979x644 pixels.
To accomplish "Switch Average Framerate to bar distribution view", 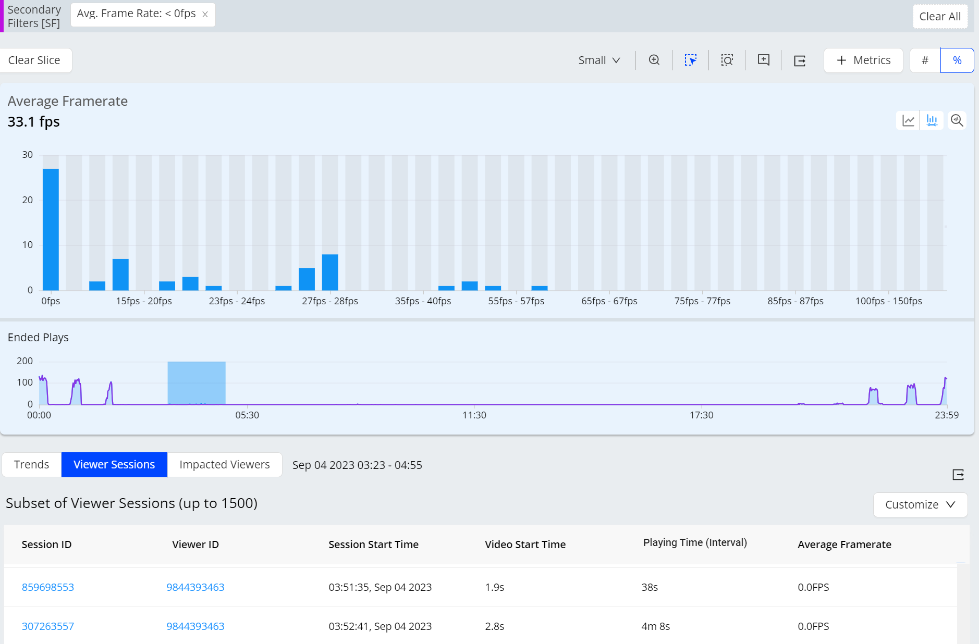I will (x=932, y=121).
